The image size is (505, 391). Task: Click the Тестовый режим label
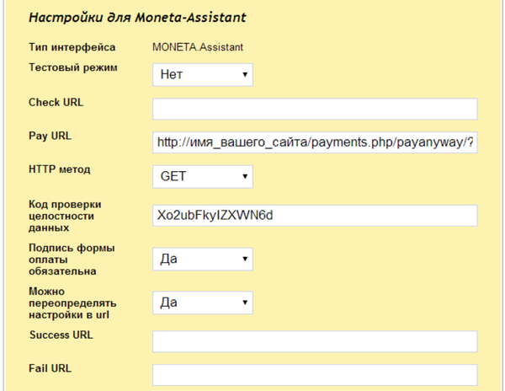(73, 67)
